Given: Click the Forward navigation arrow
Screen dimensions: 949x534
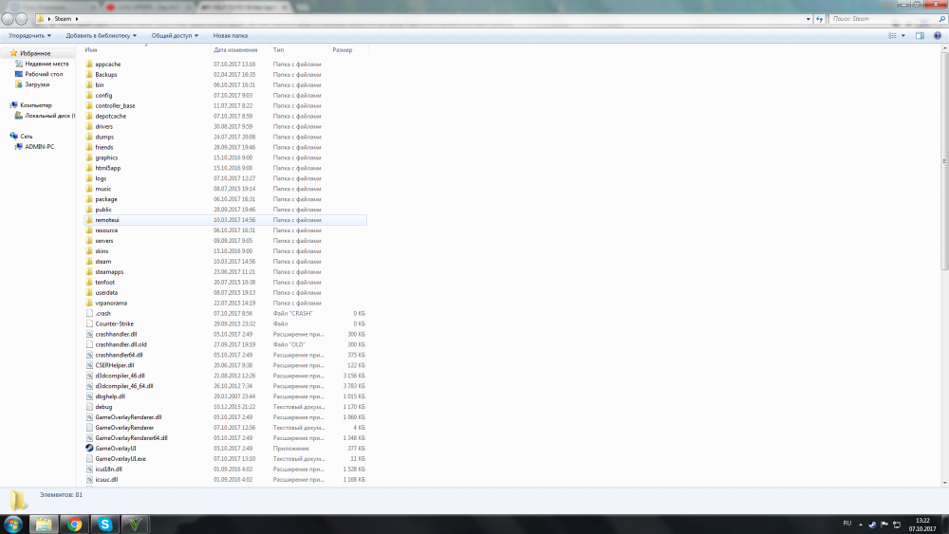Looking at the screenshot, I should [21, 19].
